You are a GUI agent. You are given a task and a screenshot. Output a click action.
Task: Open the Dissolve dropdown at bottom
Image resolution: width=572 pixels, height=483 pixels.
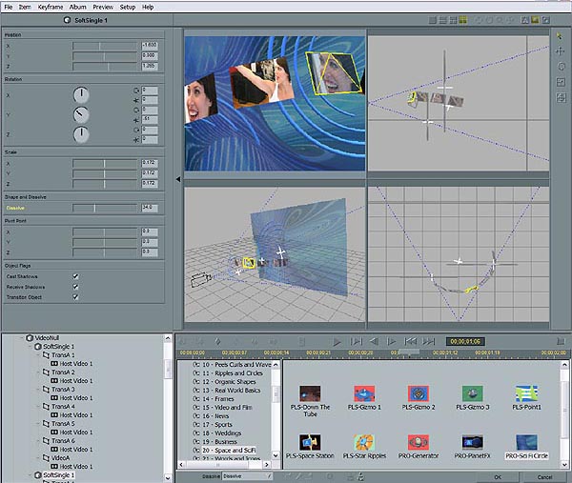[x=247, y=476]
